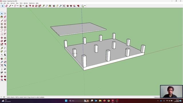Screen dimensions: 183x103
Task: Open Chrome from taskbar
Action: [x=109, y=101]
